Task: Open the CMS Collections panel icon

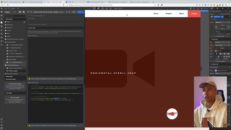Action: point(1,26)
